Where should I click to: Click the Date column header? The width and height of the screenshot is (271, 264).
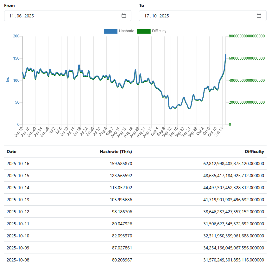(x=11, y=151)
